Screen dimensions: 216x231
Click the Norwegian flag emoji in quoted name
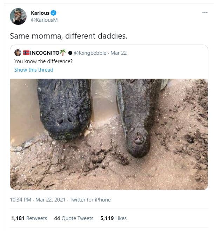coord(26,53)
